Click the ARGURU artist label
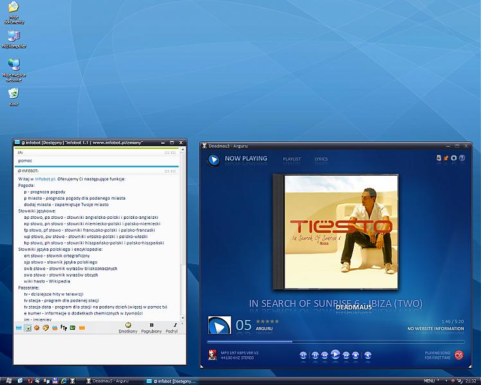The image size is (481, 385). (x=264, y=329)
